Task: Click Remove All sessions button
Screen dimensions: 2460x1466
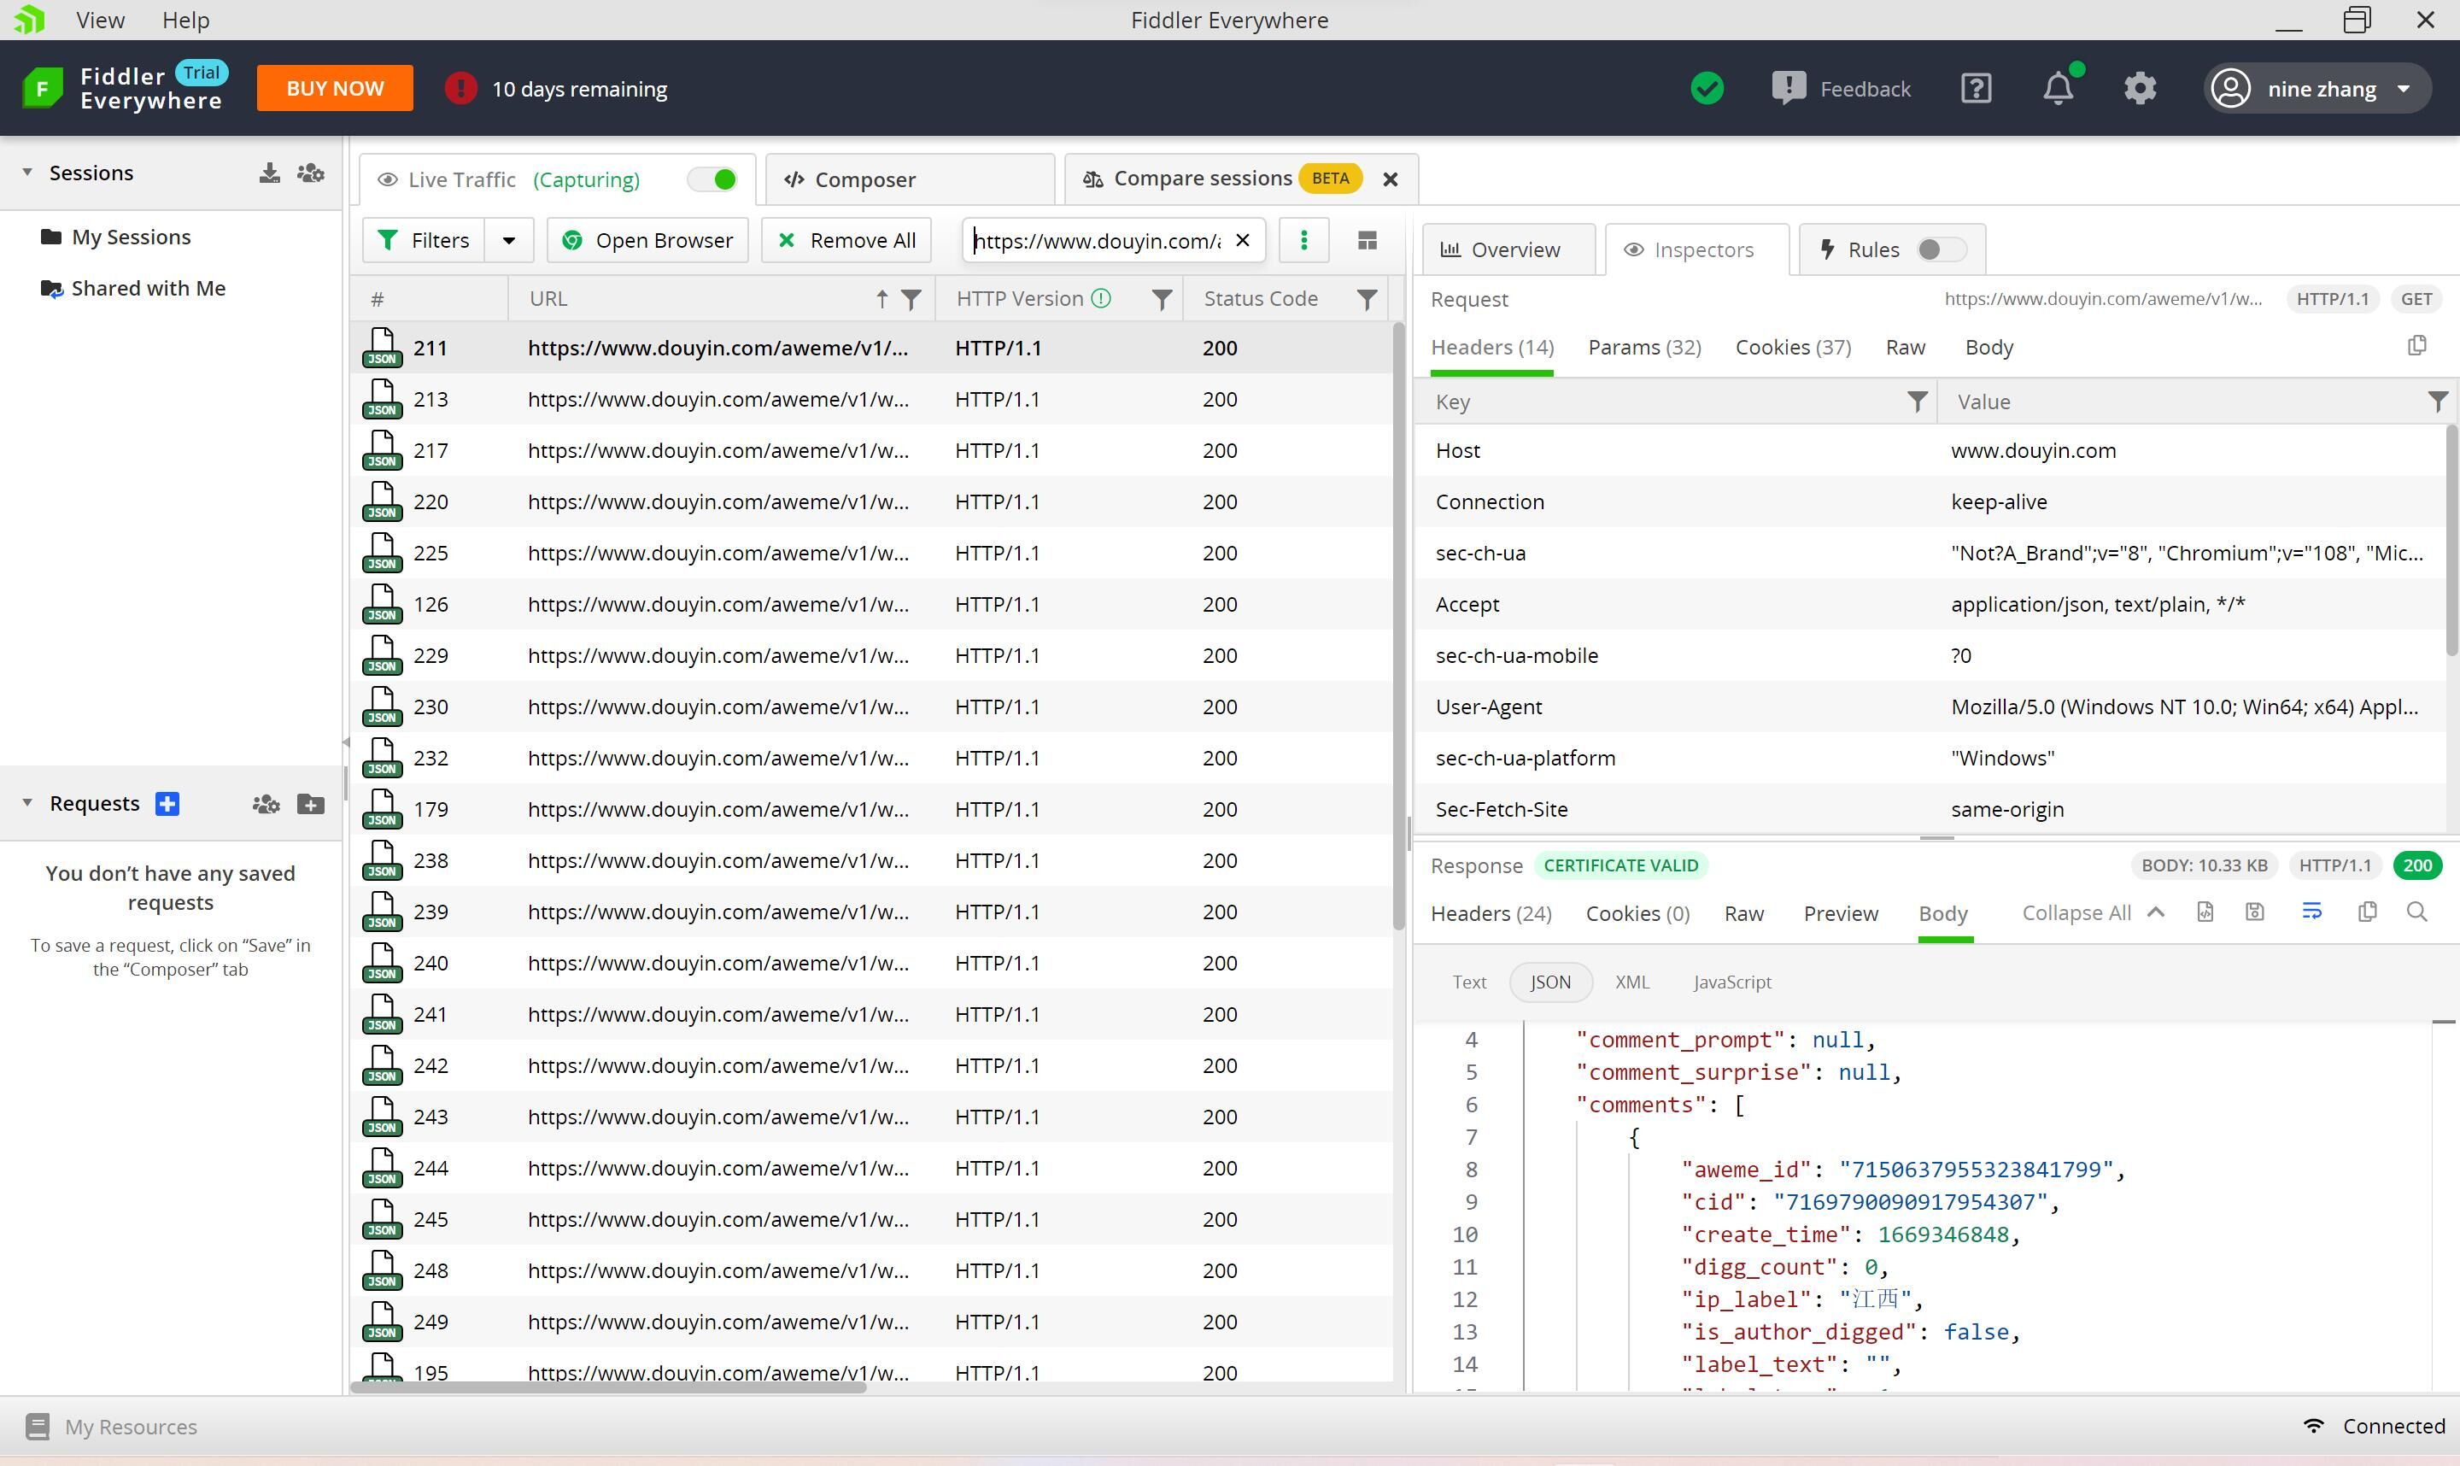Action: pos(848,241)
